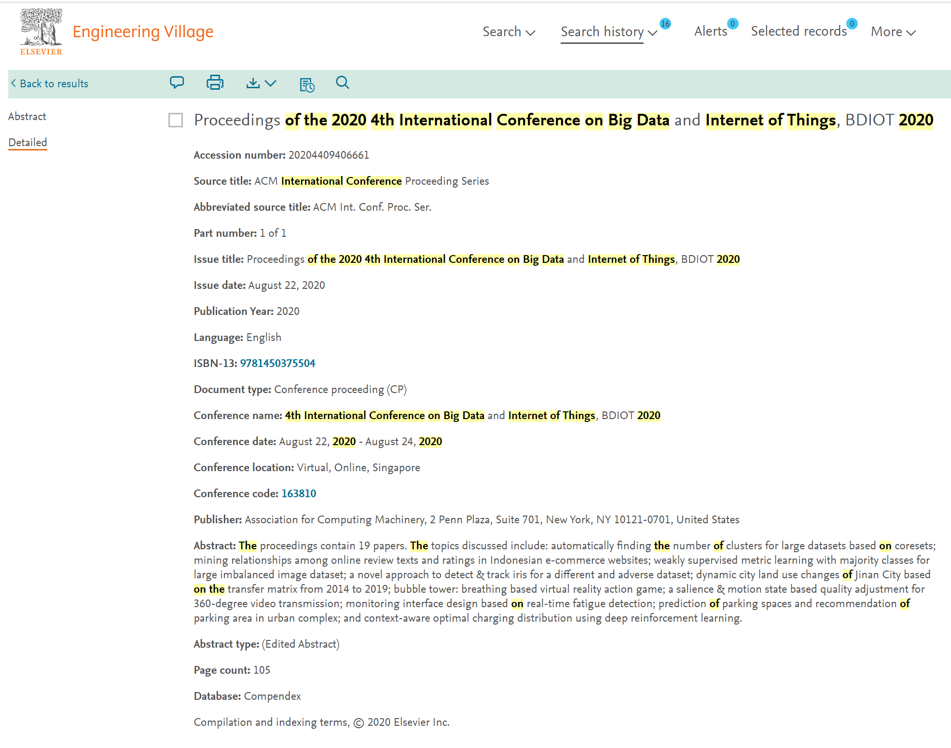Click the Elsevier copyright notice
Screen dimensions: 951x748
point(321,722)
